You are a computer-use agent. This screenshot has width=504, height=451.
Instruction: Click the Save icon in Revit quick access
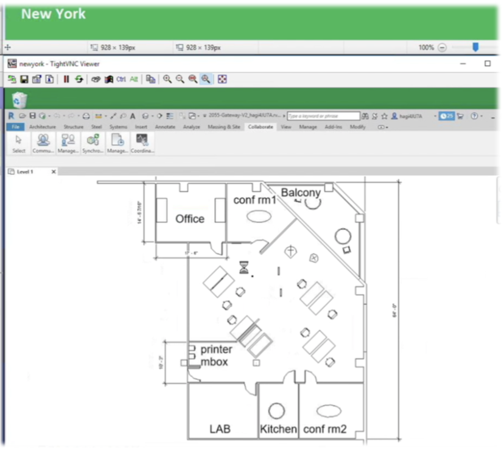coord(32,116)
